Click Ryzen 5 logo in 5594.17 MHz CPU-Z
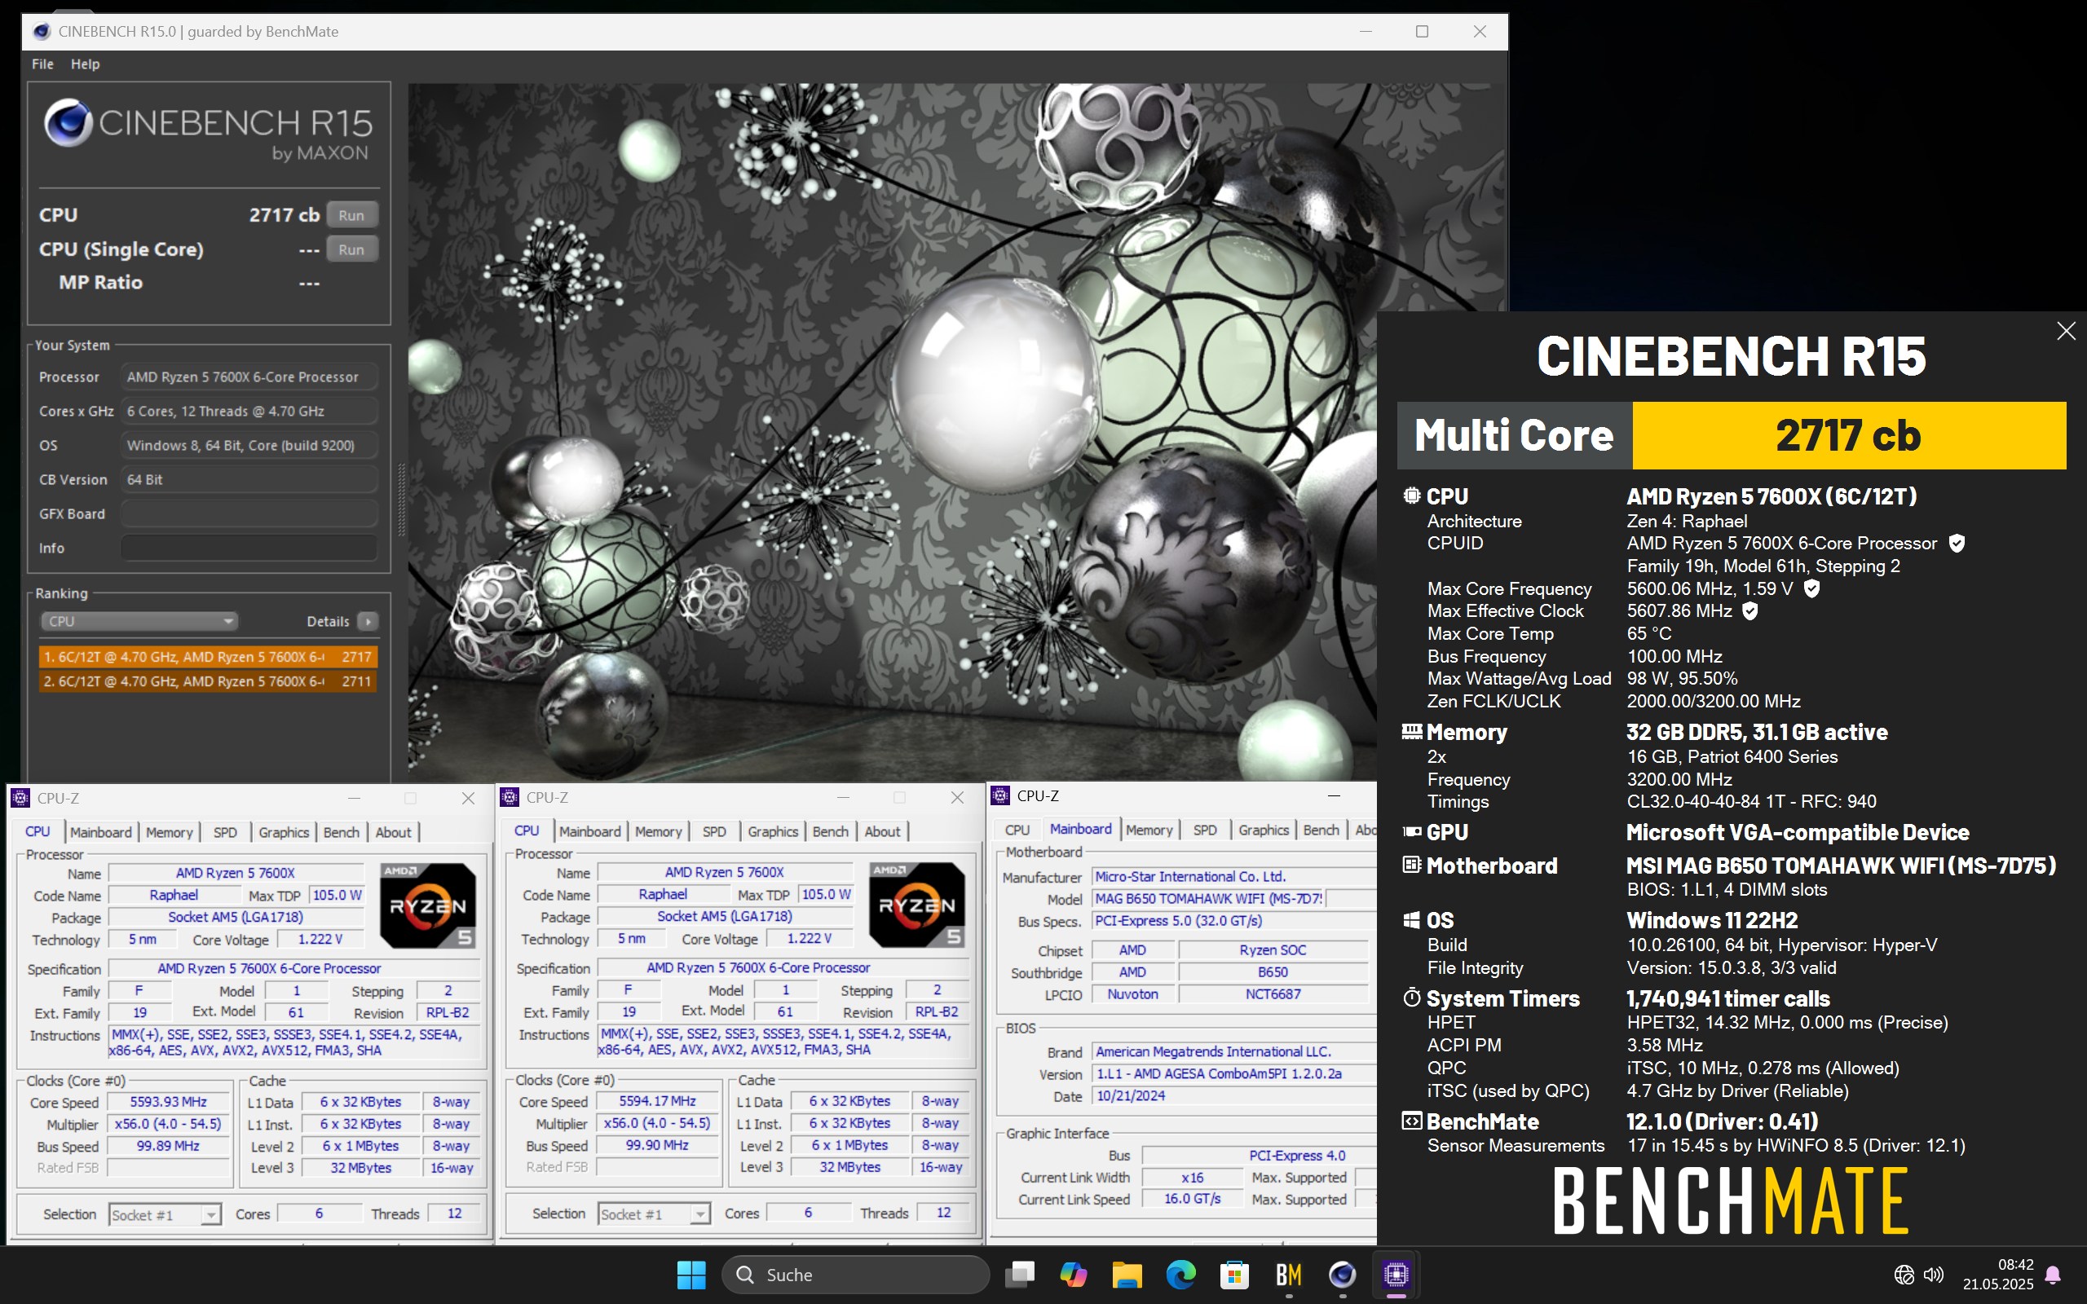2087x1304 pixels. [x=916, y=905]
